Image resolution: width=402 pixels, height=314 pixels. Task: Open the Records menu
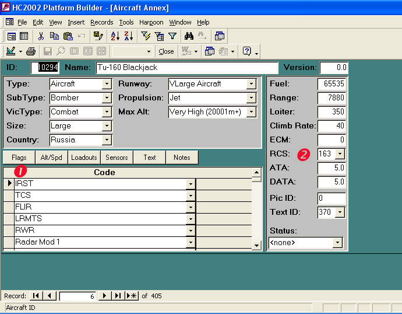(x=102, y=22)
